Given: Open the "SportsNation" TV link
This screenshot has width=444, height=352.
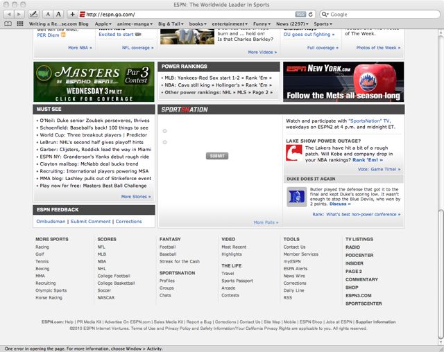Looking at the screenshot, I should pyautogui.click(x=370, y=121).
